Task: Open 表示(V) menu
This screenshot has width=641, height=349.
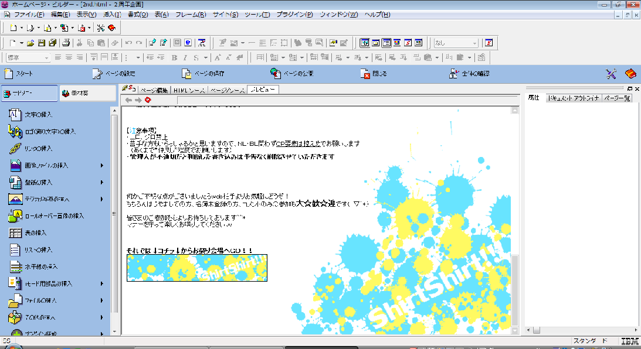Action: point(86,14)
